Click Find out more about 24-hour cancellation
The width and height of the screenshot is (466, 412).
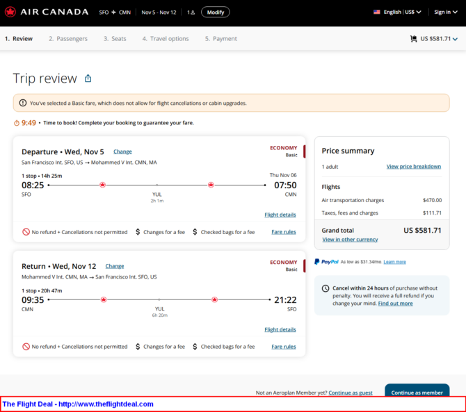click(395, 304)
